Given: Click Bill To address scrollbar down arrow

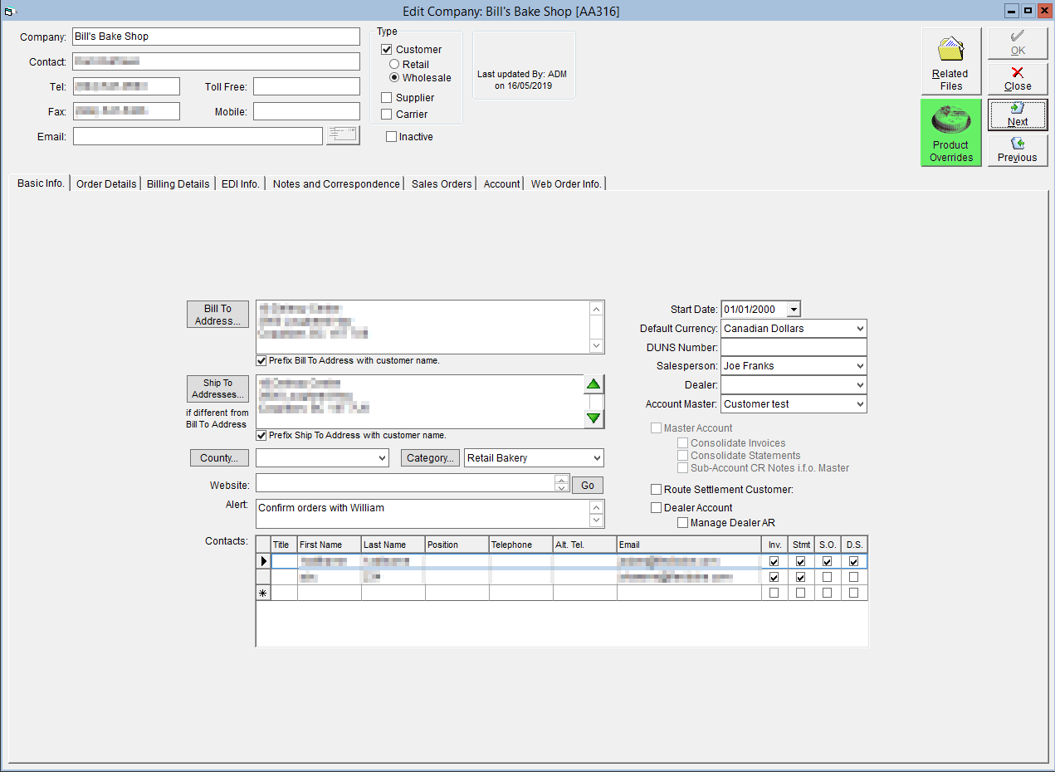Looking at the screenshot, I should (597, 345).
